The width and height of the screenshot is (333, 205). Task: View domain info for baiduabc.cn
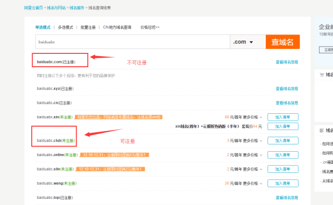(287, 103)
